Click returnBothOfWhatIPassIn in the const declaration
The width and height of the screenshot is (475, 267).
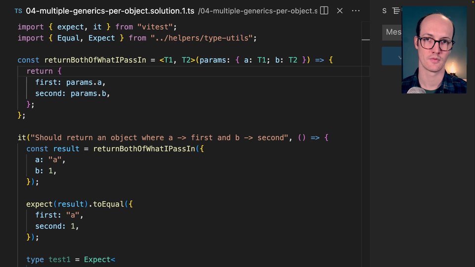click(95, 60)
